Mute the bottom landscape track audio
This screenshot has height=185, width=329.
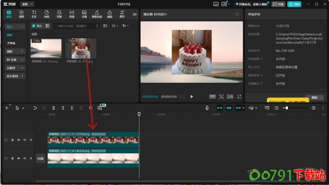pos(25,158)
